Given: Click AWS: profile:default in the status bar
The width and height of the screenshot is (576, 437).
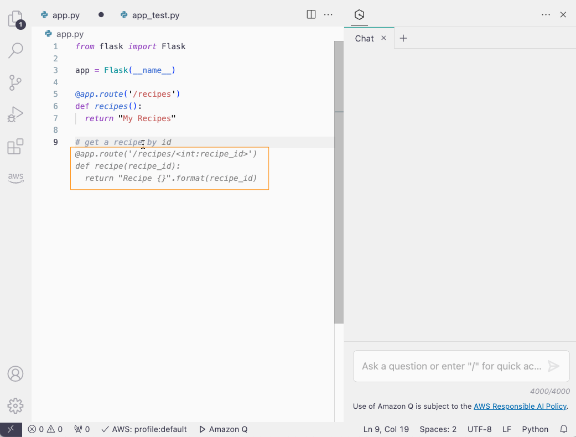Looking at the screenshot, I should [144, 429].
